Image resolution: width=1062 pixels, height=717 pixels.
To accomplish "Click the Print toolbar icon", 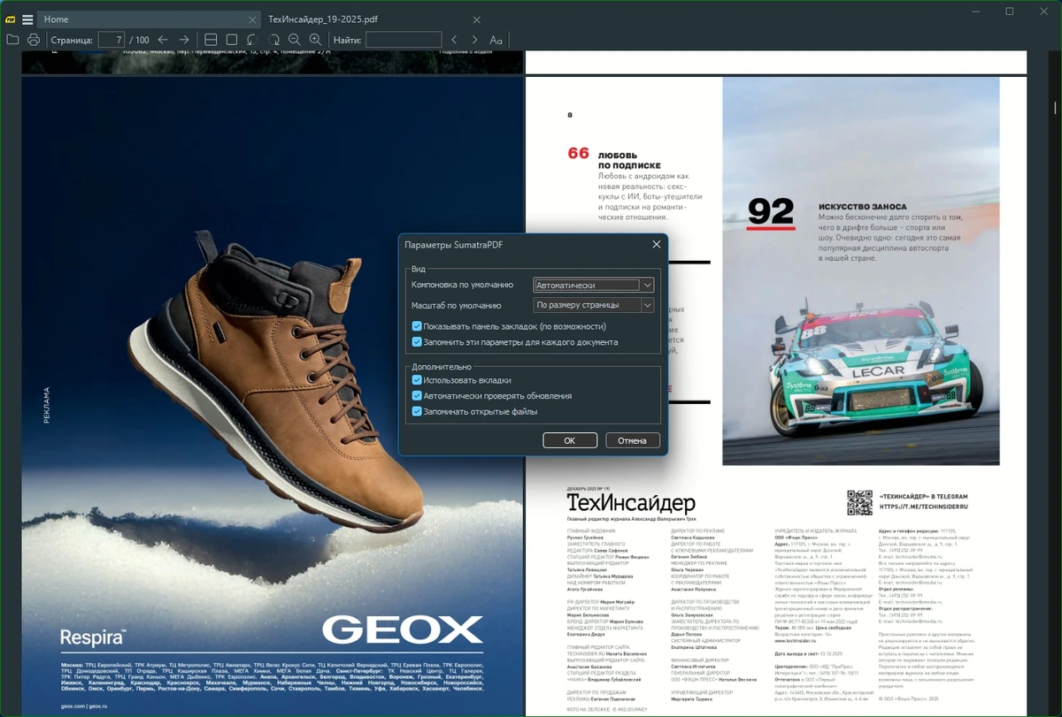I will (x=34, y=40).
